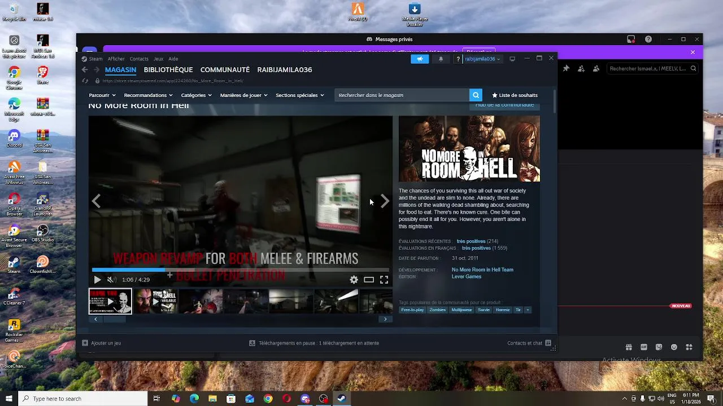Open Contacts et chat
Image resolution: width=723 pixels, height=406 pixels.
click(x=529, y=343)
